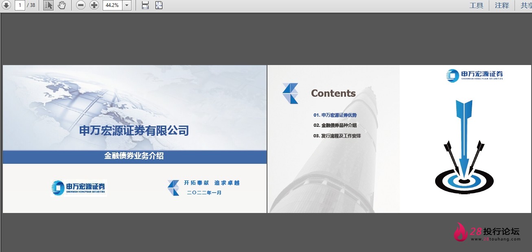The image size is (532, 252).
Task: Click the total page count "/ 38"
Action: pyautogui.click(x=31, y=5)
